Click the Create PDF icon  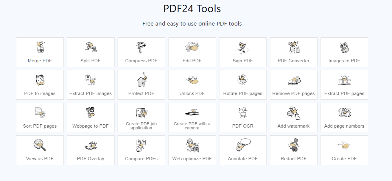pyautogui.click(x=344, y=145)
